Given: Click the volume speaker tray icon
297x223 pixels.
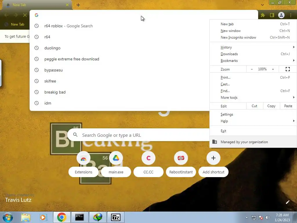Looking at the screenshot, I should [268, 217].
